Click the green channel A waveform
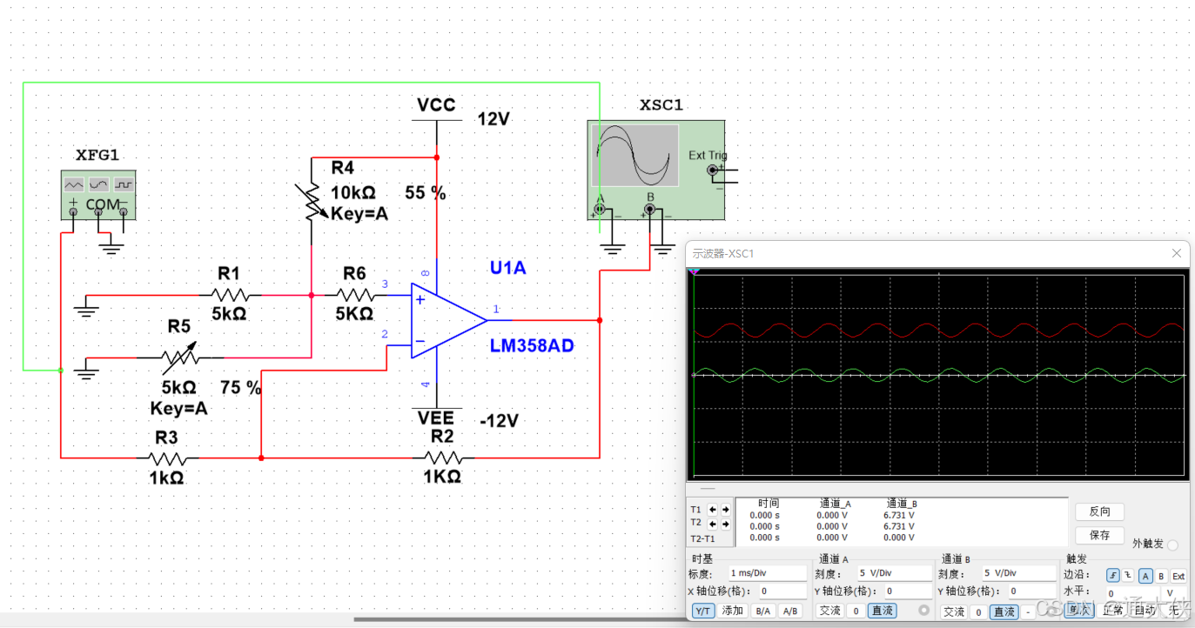1195x628 pixels. pyautogui.click(x=938, y=376)
